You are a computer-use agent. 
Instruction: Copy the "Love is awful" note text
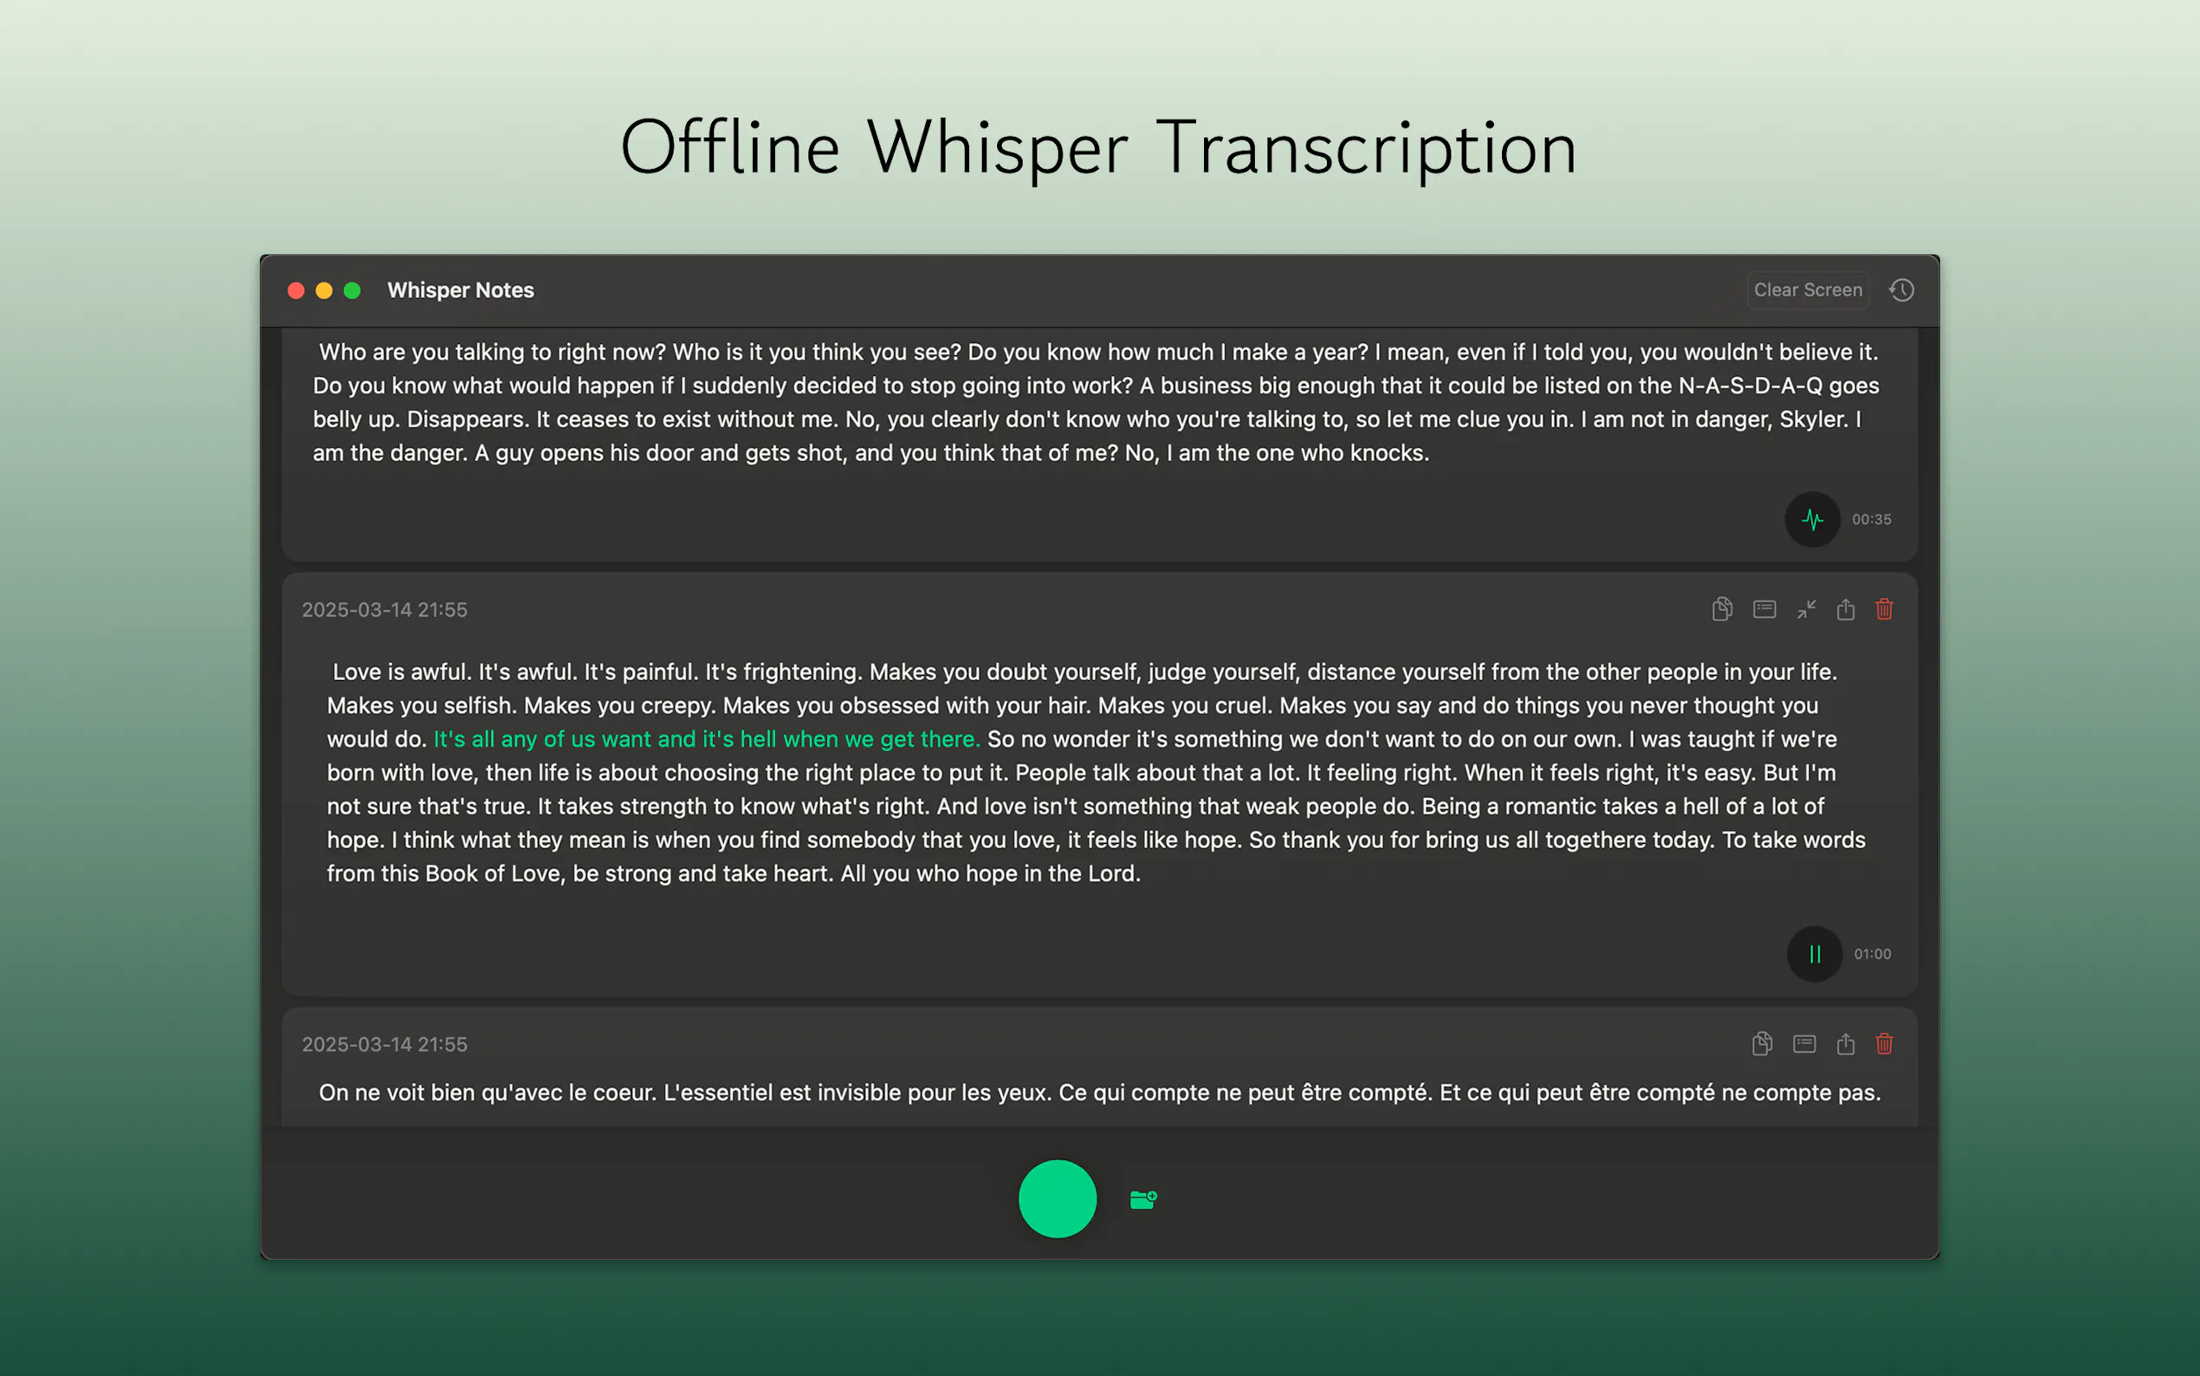[x=1722, y=609]
